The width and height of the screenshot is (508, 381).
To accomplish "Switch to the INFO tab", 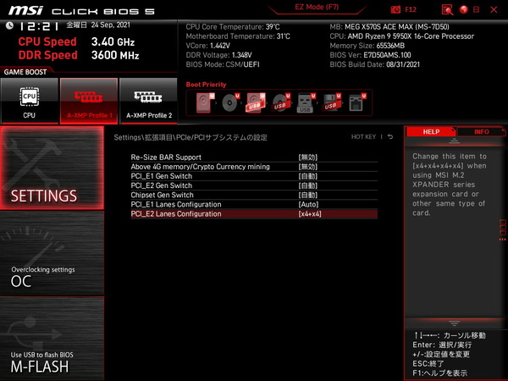I will pos(482,132).
